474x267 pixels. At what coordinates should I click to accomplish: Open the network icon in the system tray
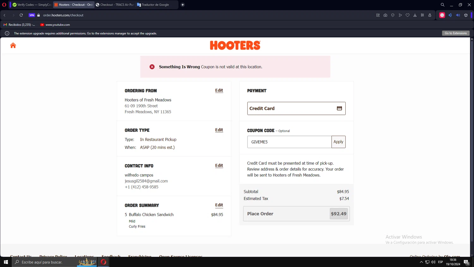427,262
